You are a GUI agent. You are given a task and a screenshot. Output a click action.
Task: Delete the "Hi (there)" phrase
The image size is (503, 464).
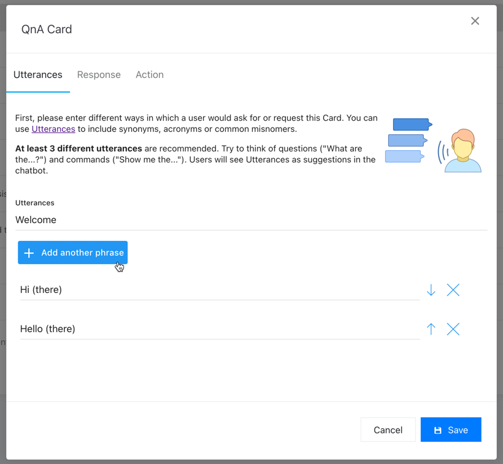pyautogui.click(x=453, y=290)
